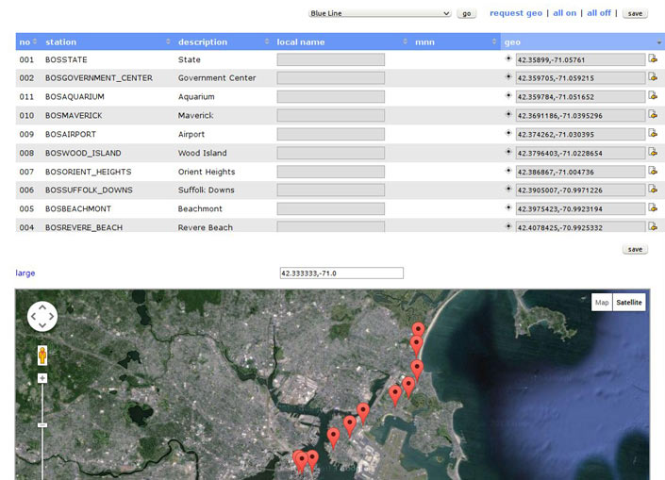
Task: Open the Blue Line dropdown
Action: point(380,14)
